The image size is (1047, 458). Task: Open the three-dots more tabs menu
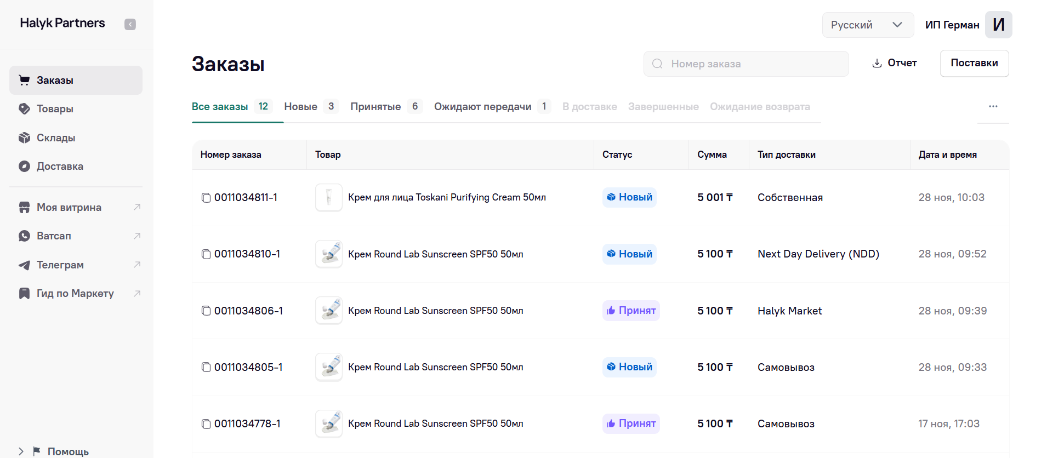point(993,106)
